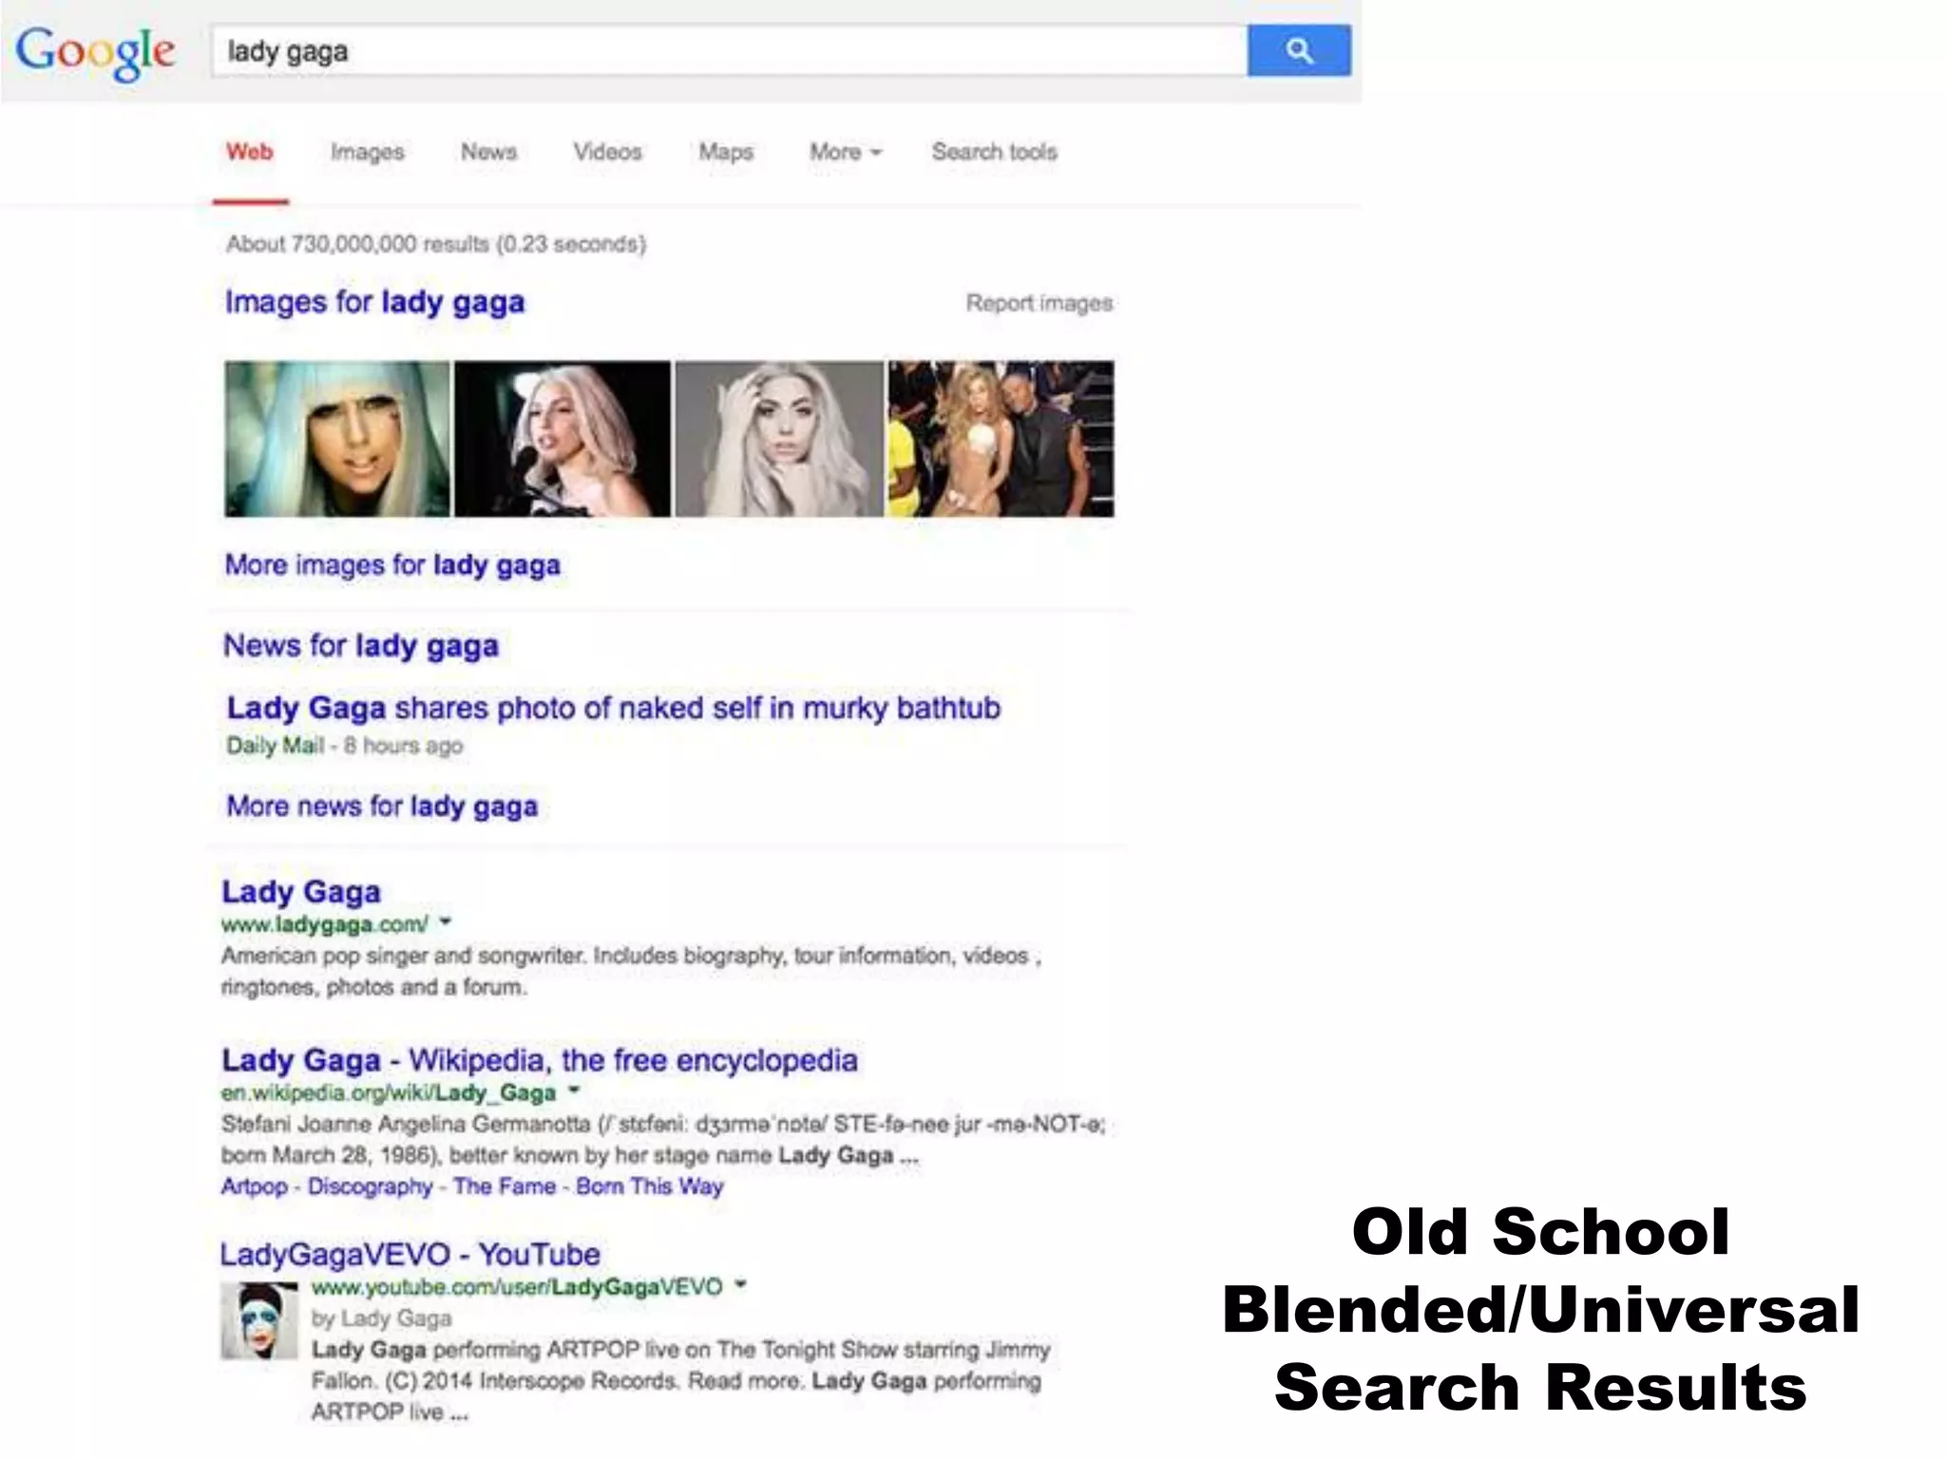Focus the search box containing lady gaga

coord(729,50)
